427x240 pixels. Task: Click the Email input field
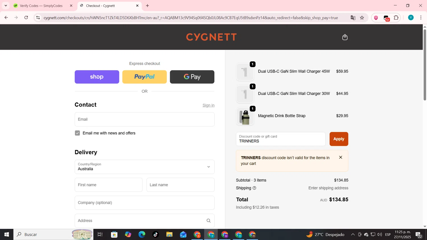(x=145, y=119)
